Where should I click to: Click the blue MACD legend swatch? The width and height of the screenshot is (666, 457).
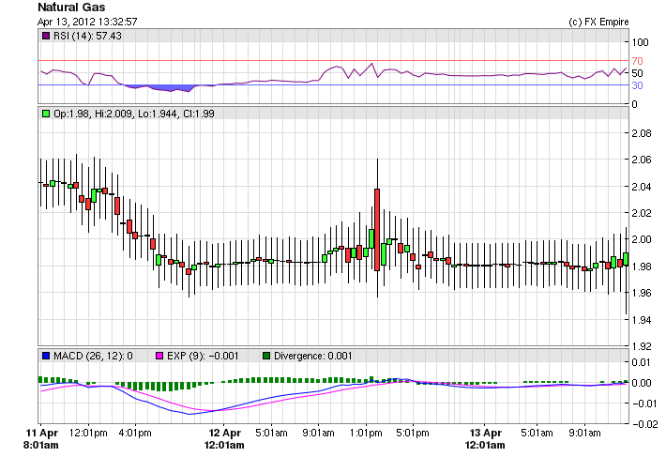coord(46,356)
